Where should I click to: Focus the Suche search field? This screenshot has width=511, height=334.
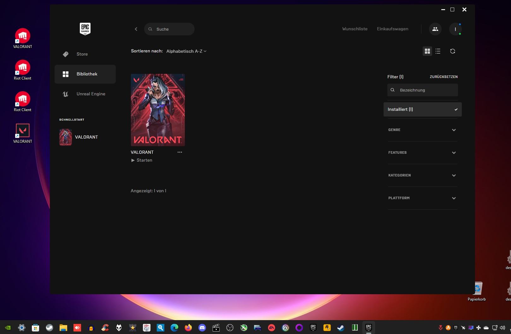pos(169,29)
